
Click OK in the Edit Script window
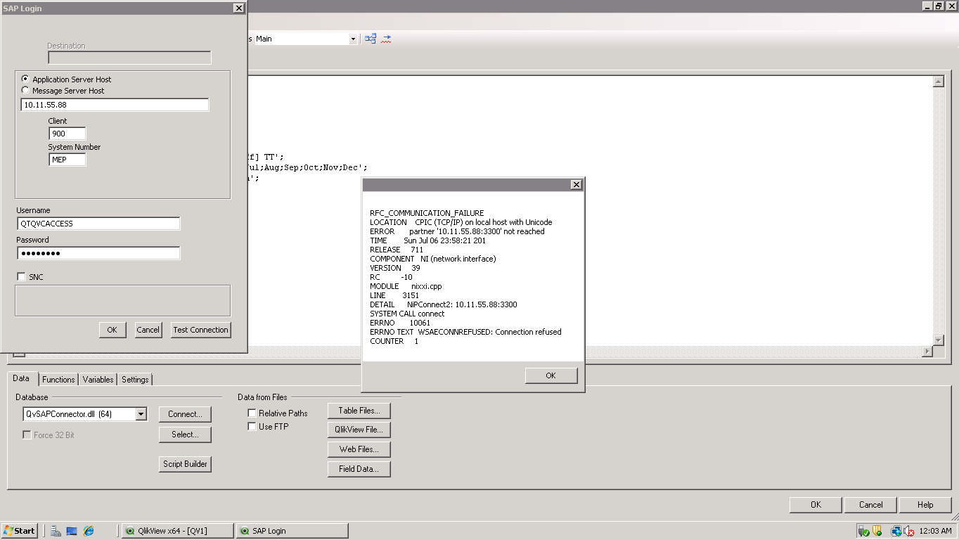[x=816, y=505]
